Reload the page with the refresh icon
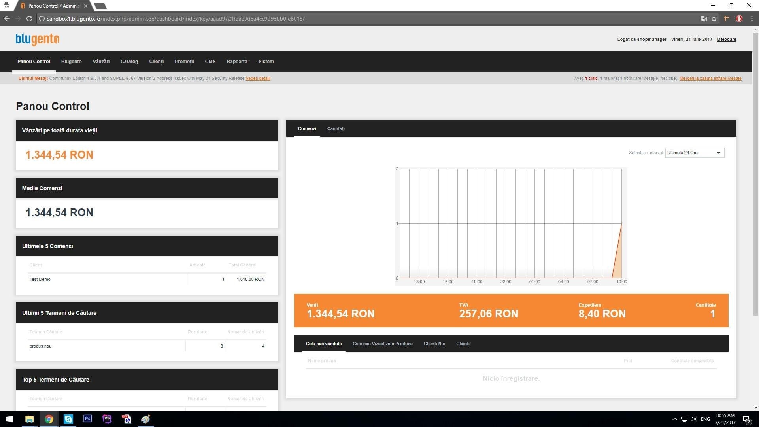Screen dimensions: 759x427 (29, 19)
